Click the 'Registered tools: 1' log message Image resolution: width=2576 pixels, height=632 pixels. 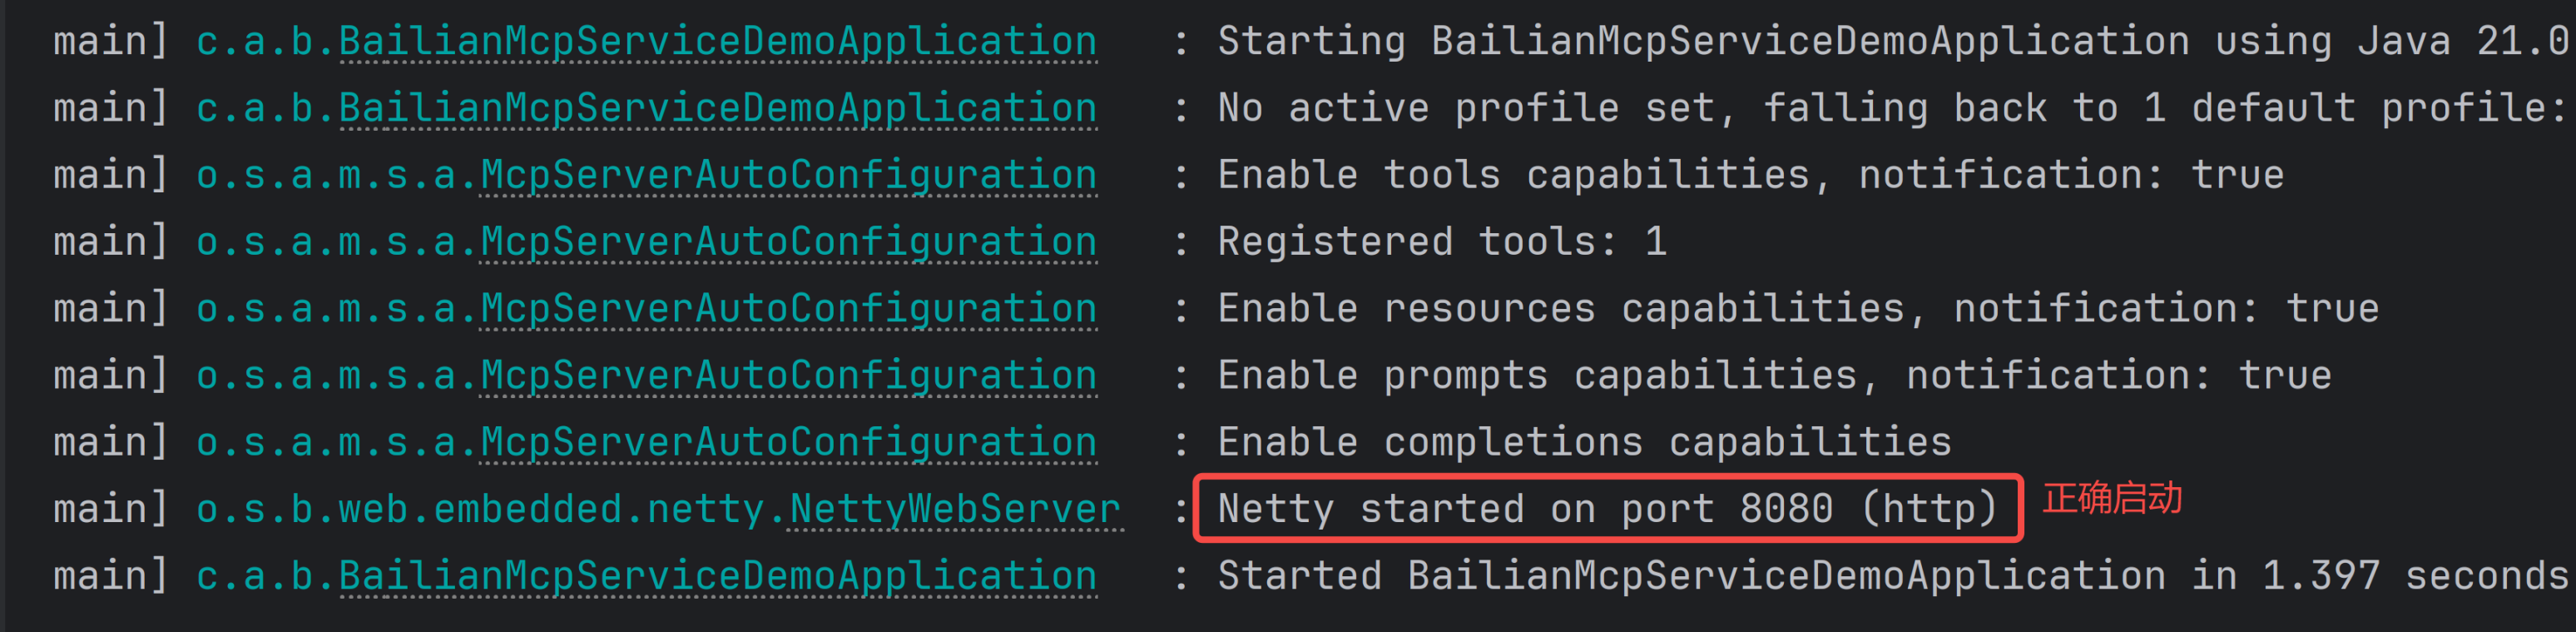point(1441,242)
